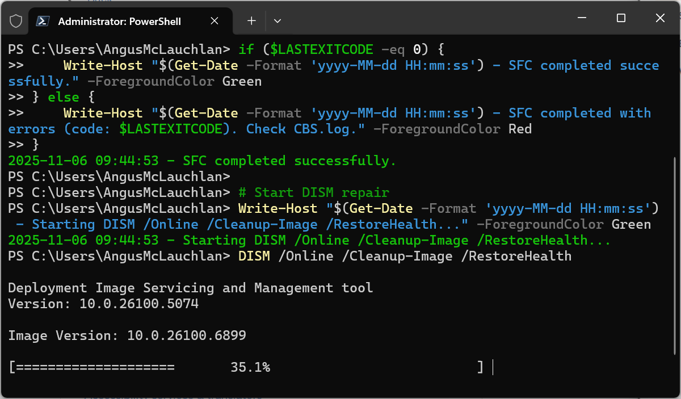Minimize the terminal window
Viewport: 681px width, 399px height.
click(x=582, y=18)
